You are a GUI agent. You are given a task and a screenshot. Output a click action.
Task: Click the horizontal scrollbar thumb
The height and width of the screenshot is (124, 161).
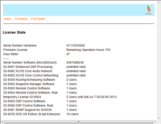(79, 122)
